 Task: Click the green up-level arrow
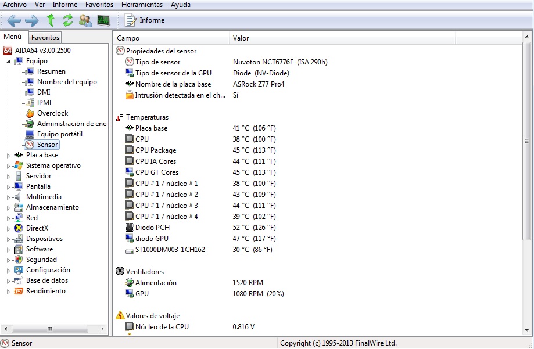[x=51, y=20]
